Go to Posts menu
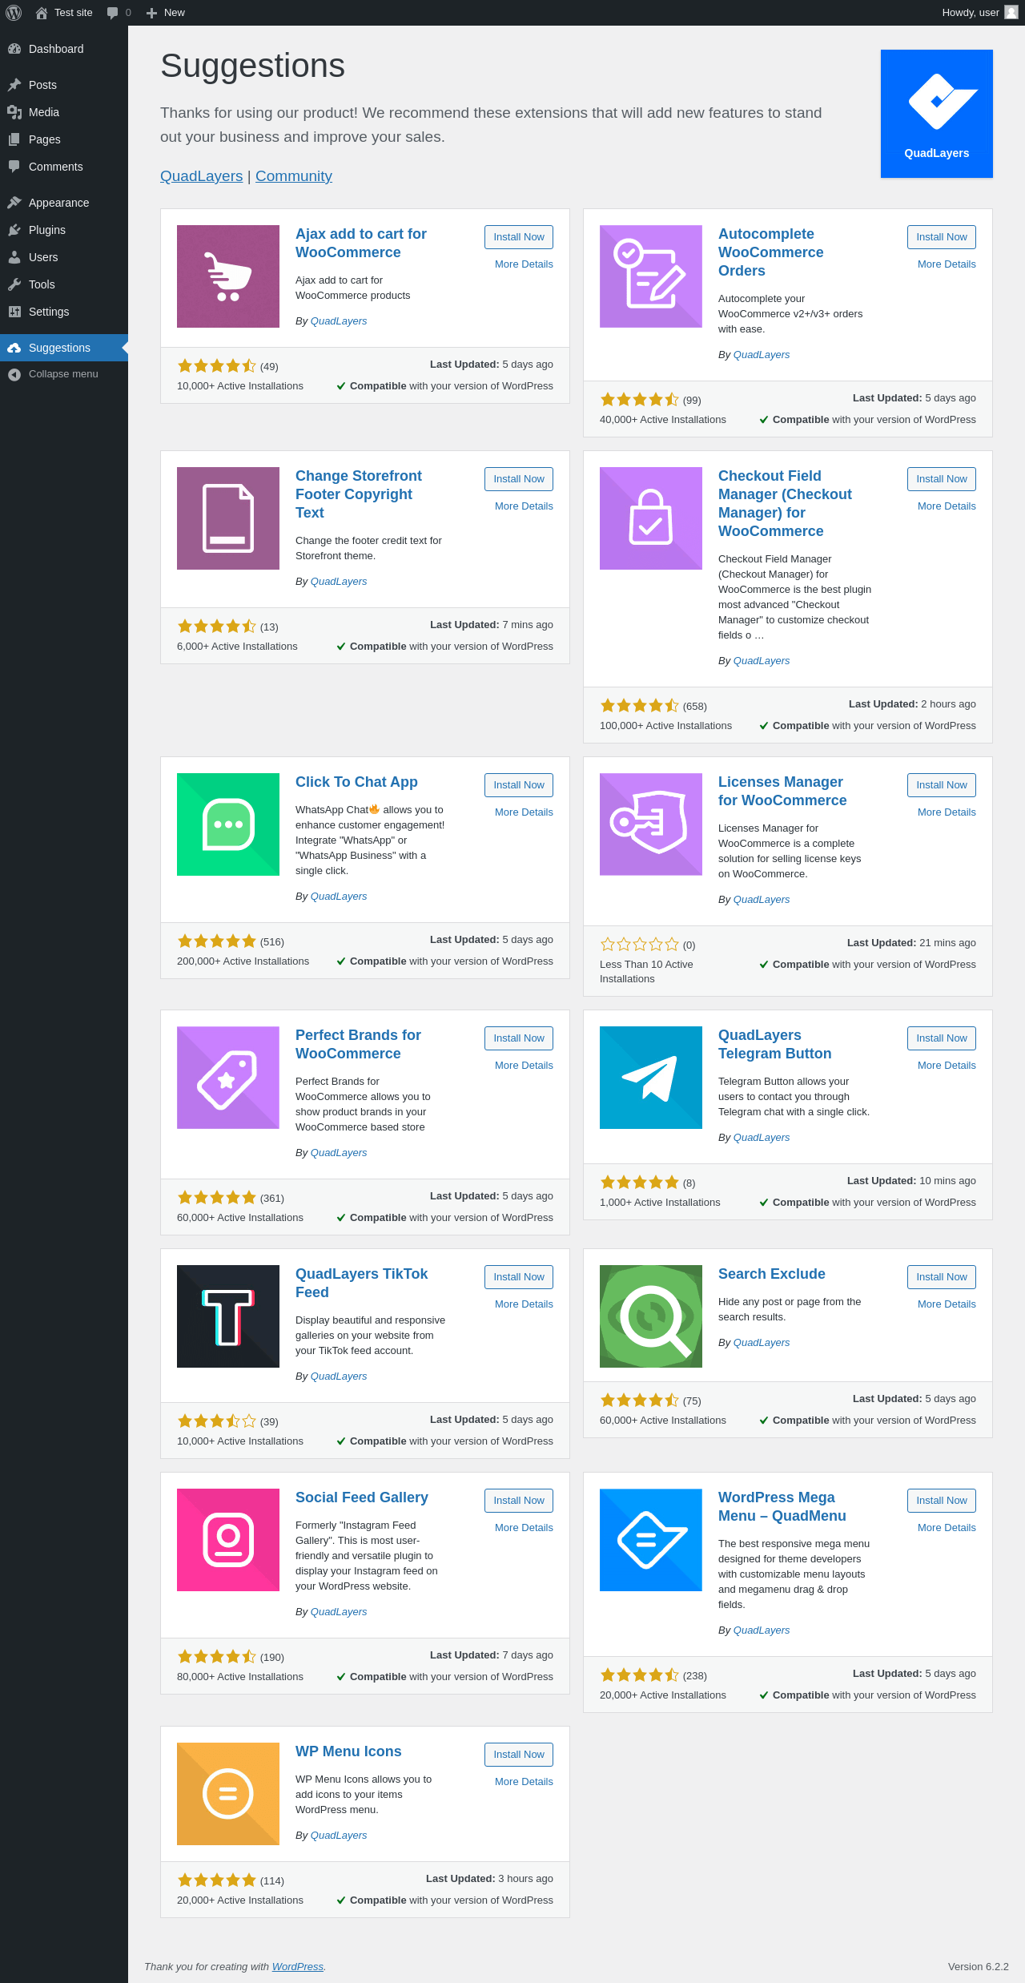 tap(64, 85)
